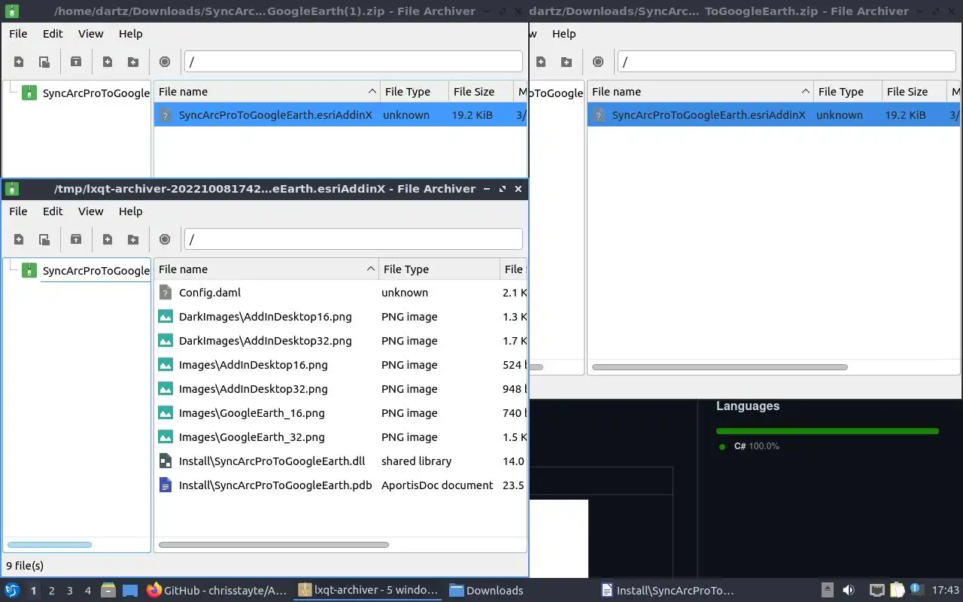Click Add files icon in esriAddinX window

click(x=108, y=239)
